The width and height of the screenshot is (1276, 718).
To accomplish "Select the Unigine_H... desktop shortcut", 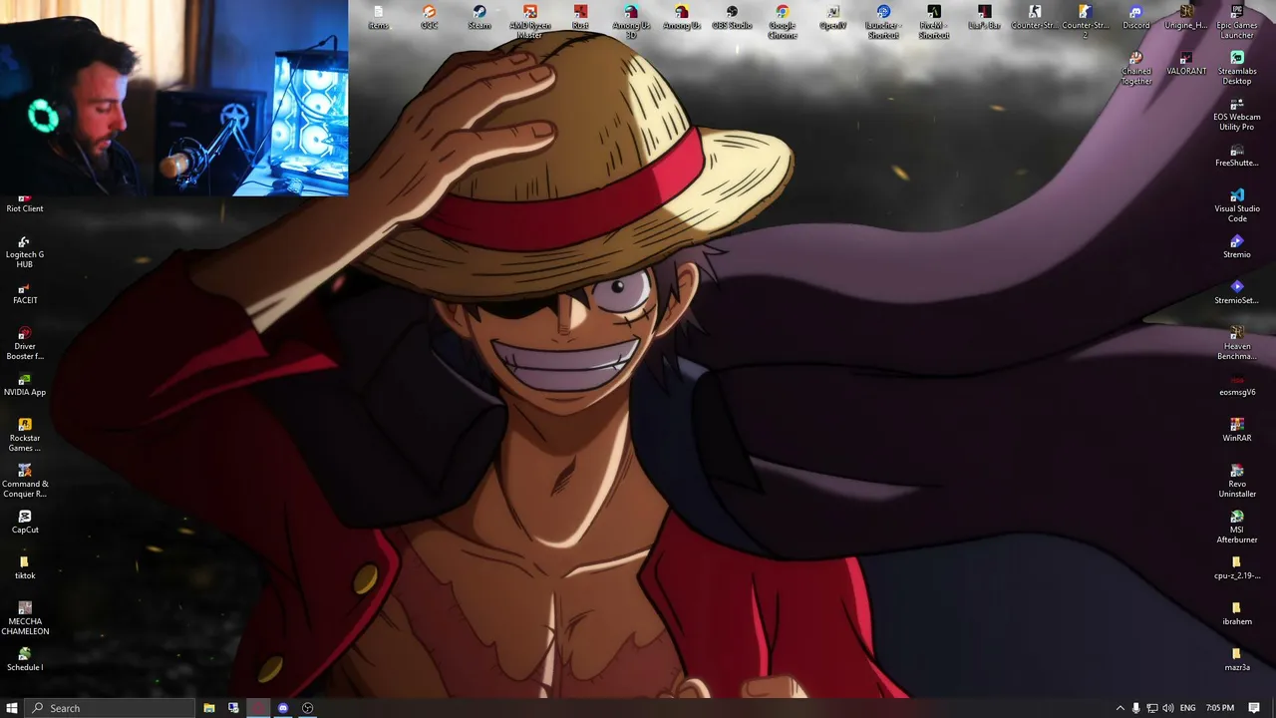I will point(1186,17).
